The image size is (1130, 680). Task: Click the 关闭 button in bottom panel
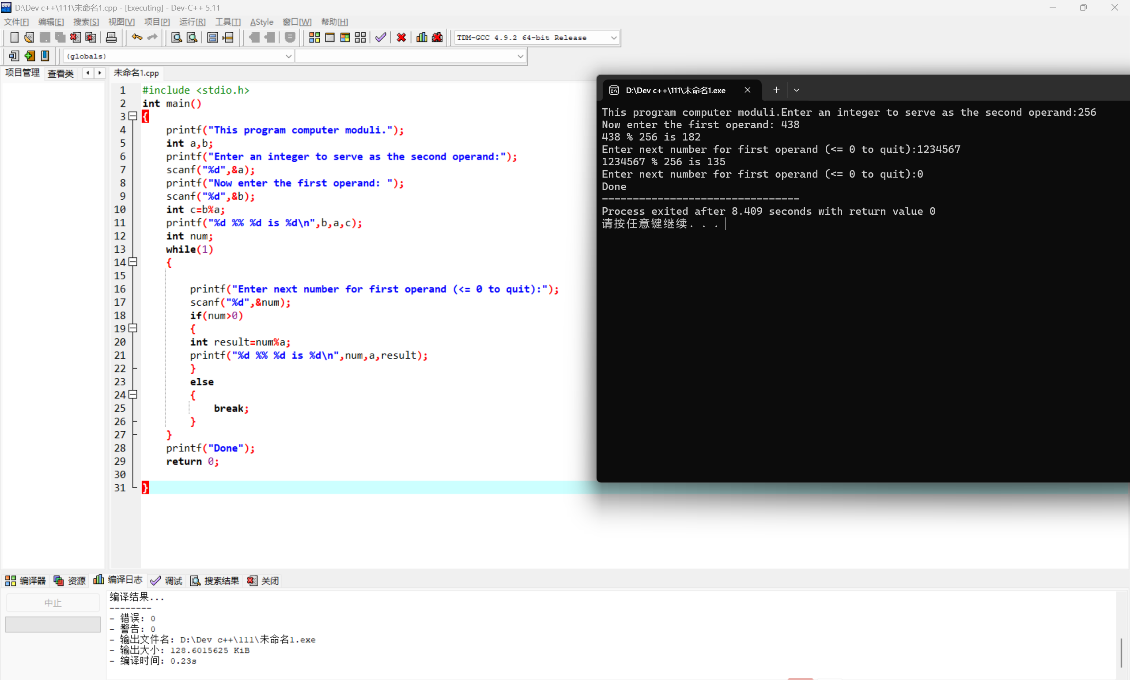click(x=263, y=581)
